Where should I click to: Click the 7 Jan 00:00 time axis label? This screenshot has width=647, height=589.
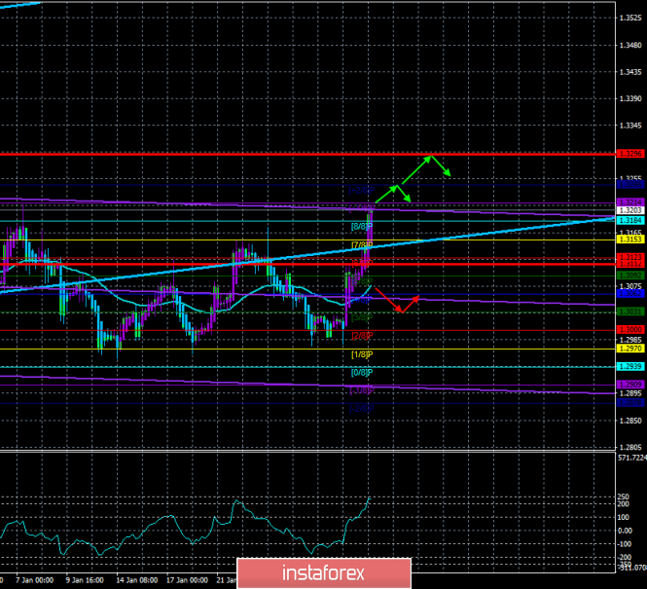pos(35,580)
